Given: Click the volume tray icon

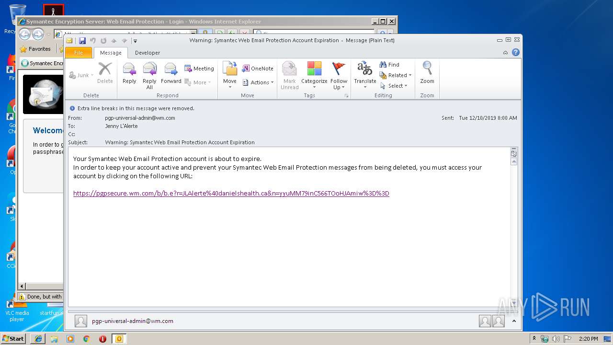Looking at the screenshot, I should coord(556,339).
